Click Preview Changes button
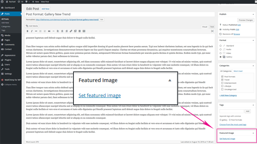This screenshot has height=144, width=257. pyautogui.click(x=246, y=20)
